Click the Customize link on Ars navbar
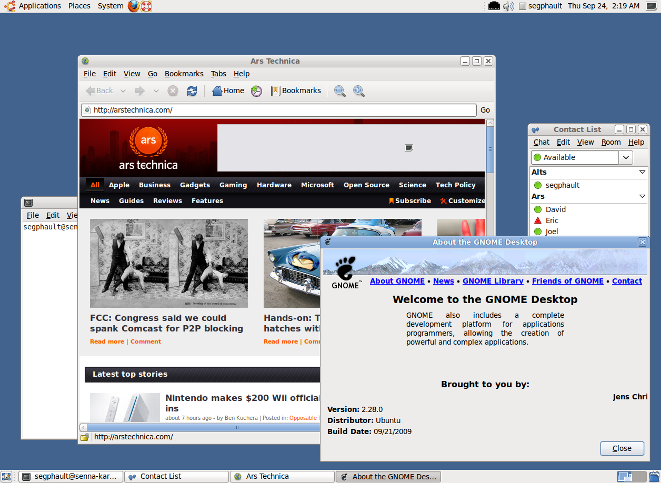The width and height of the screenshot is (661, 483). click(x=463, y=200)
